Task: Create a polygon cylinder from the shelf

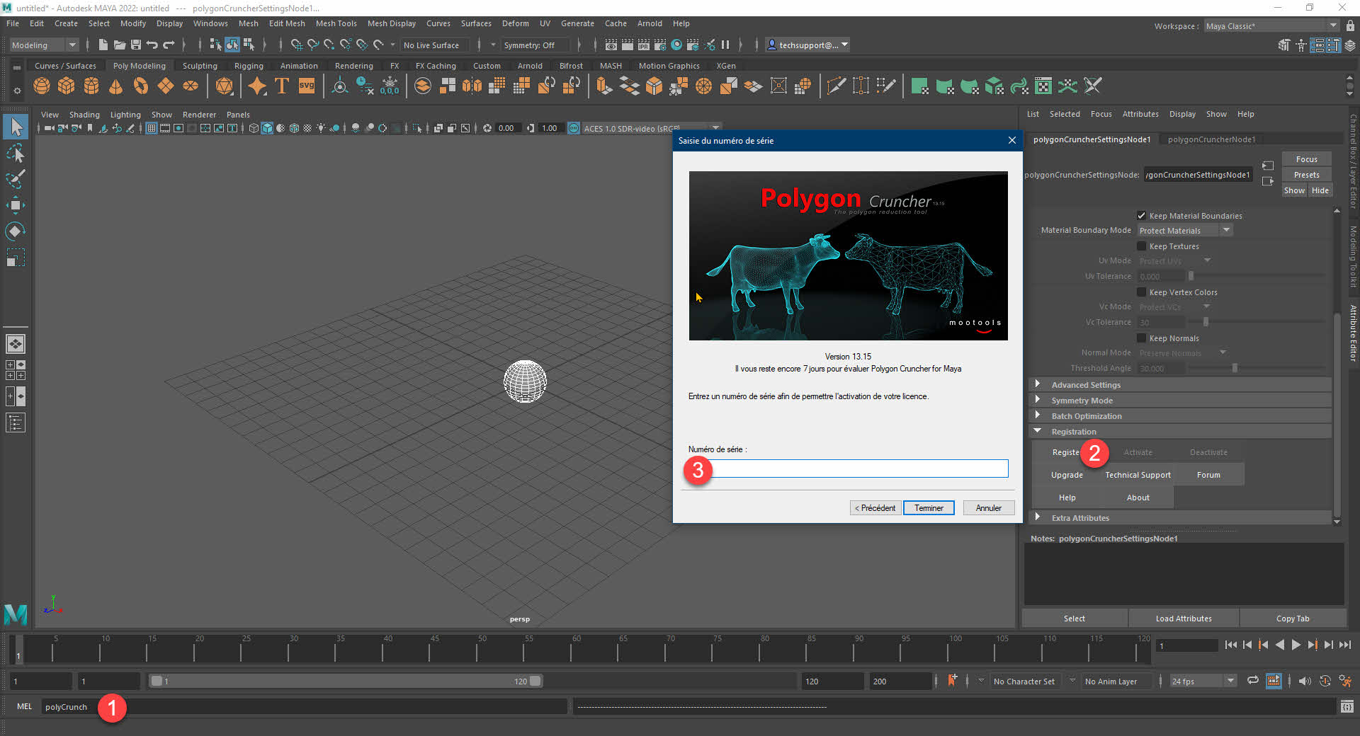Action: 91,86
